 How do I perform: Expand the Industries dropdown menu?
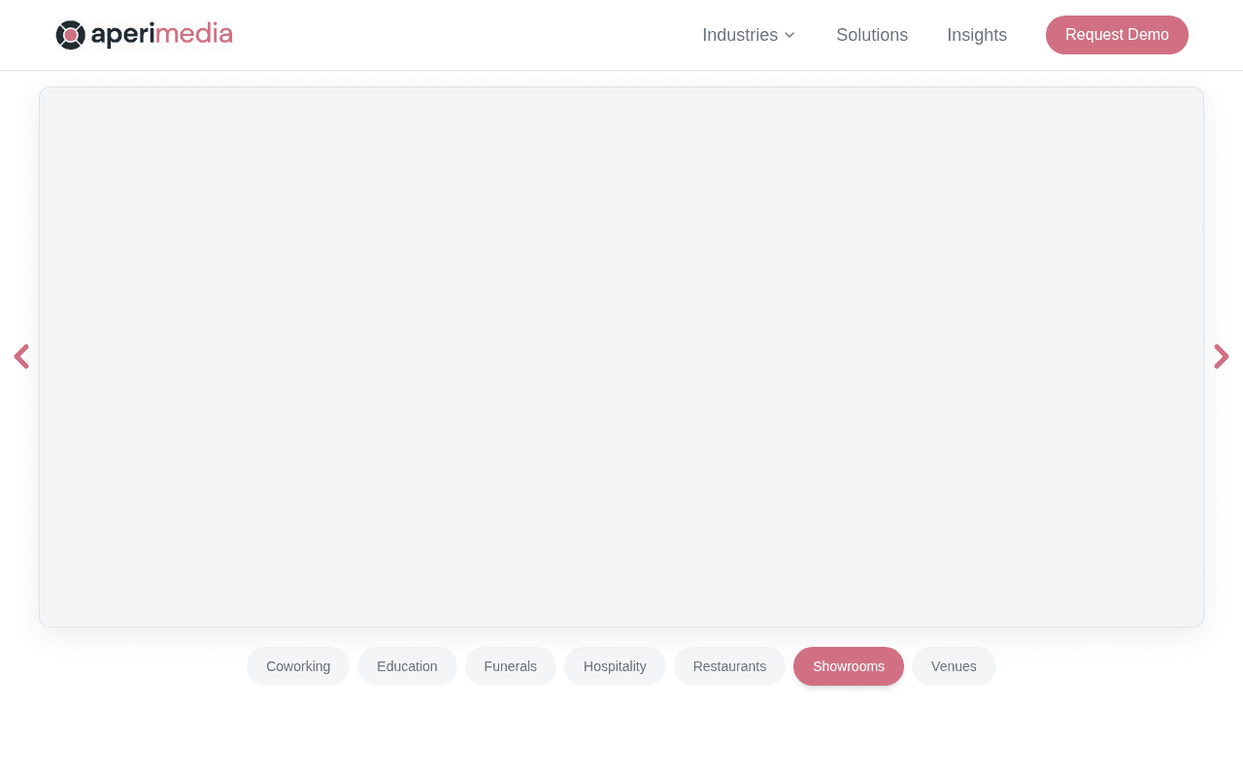point(749,35)
